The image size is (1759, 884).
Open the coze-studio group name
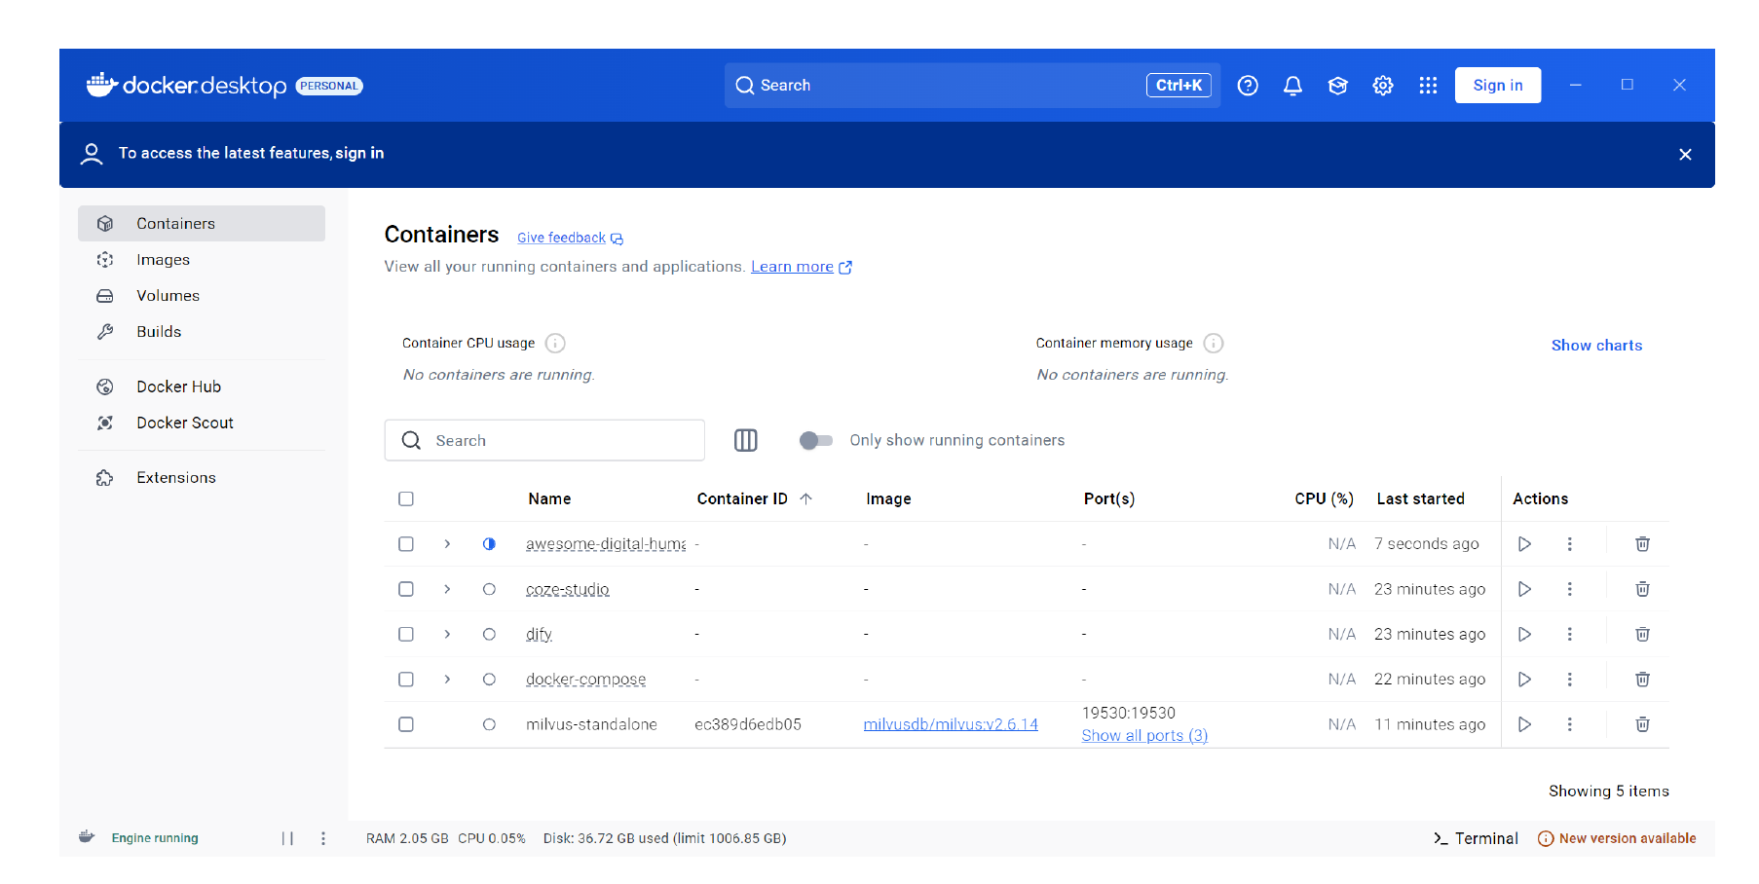(x=567, y=589)
